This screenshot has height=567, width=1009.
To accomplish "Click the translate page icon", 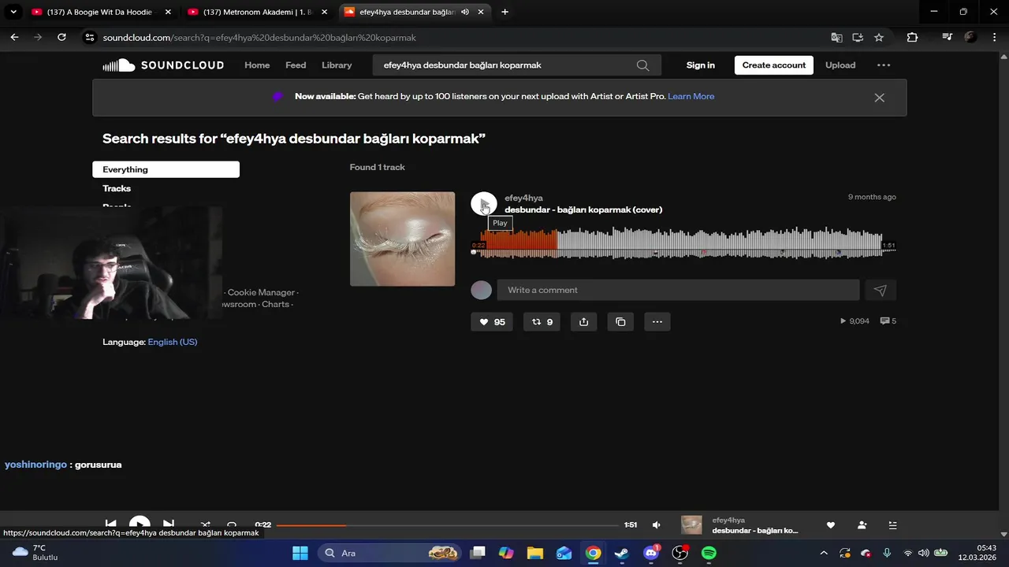I will 836,37.
